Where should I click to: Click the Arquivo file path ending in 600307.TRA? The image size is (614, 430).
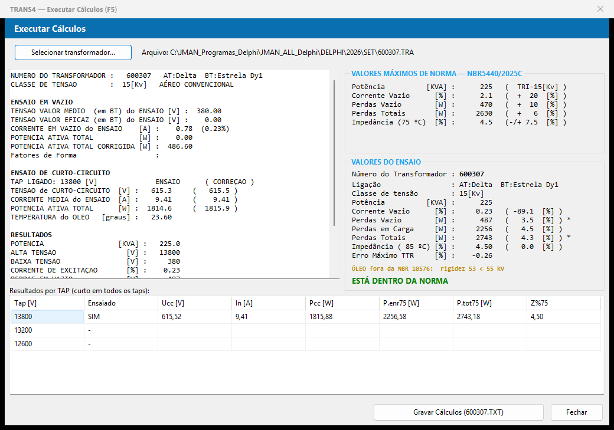click(277, 52)
